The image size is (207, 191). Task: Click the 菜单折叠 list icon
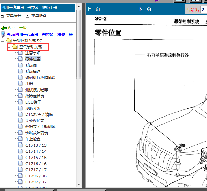click(x=27, y=16)
